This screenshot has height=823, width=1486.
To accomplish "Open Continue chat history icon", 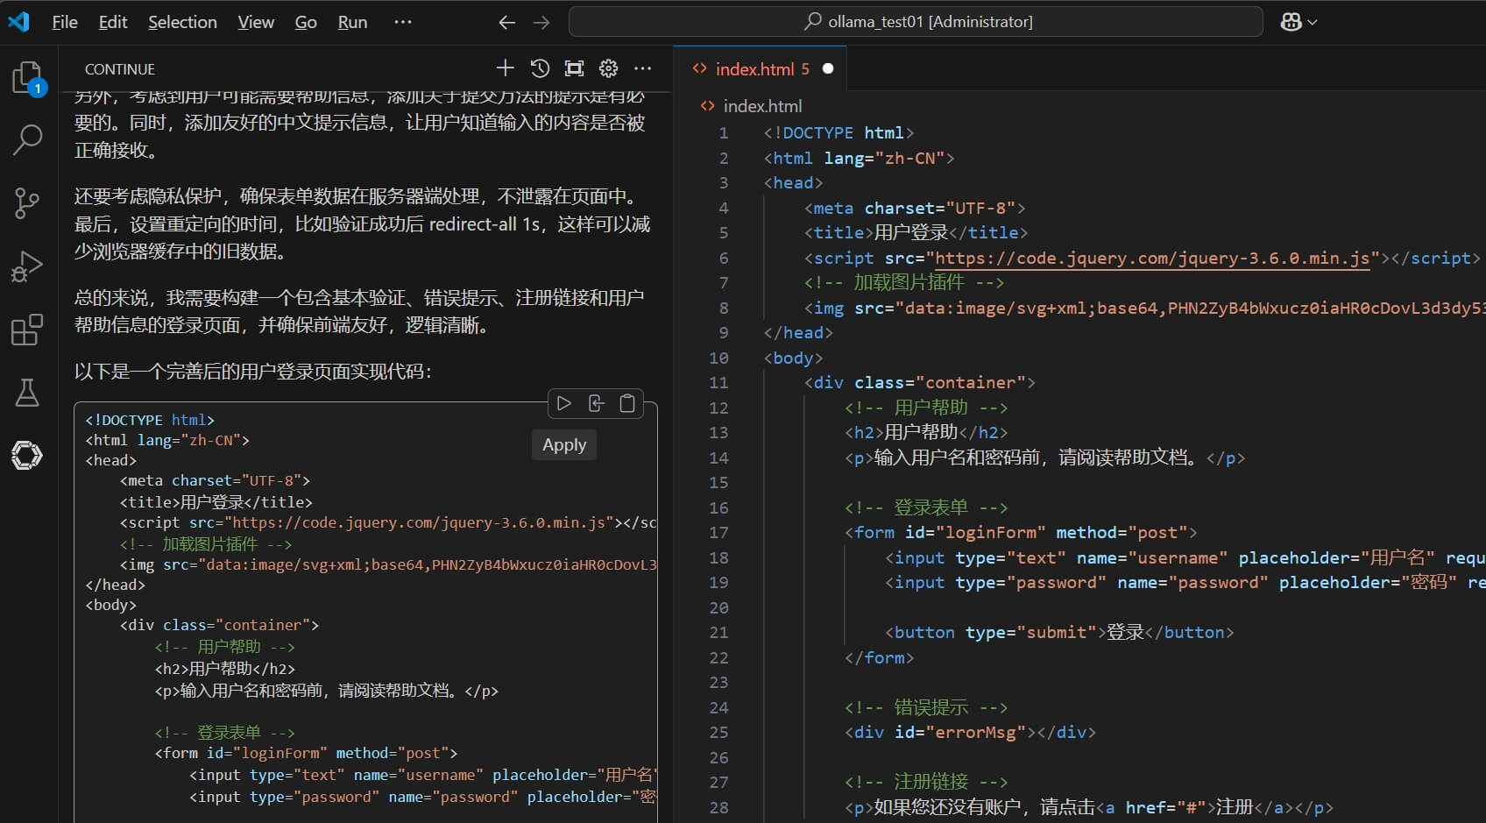I will click(x=540, y=67).
